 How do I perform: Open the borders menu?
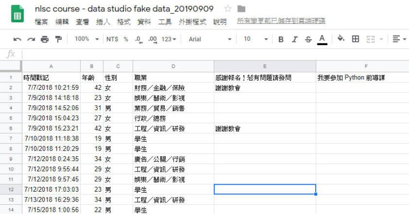coord(355,39)
